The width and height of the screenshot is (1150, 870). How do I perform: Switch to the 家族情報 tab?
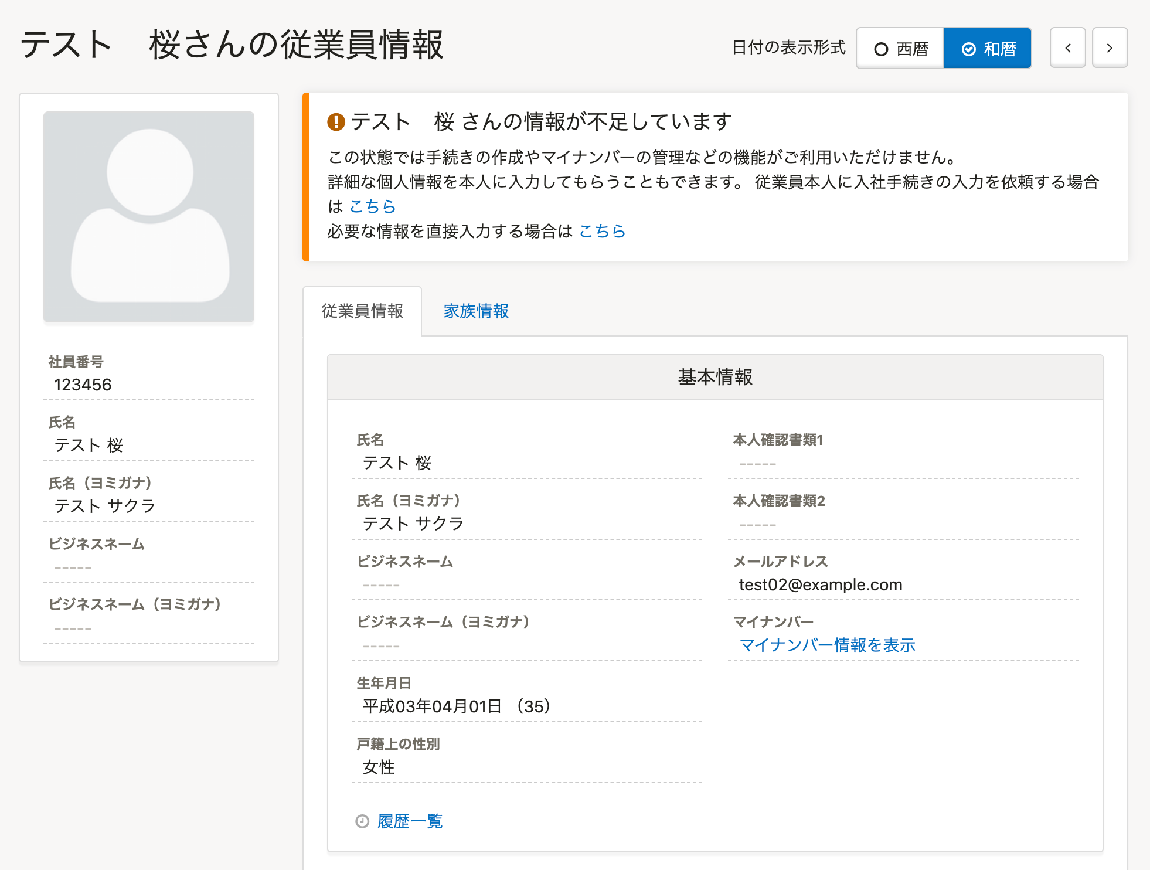coord(476,311)
